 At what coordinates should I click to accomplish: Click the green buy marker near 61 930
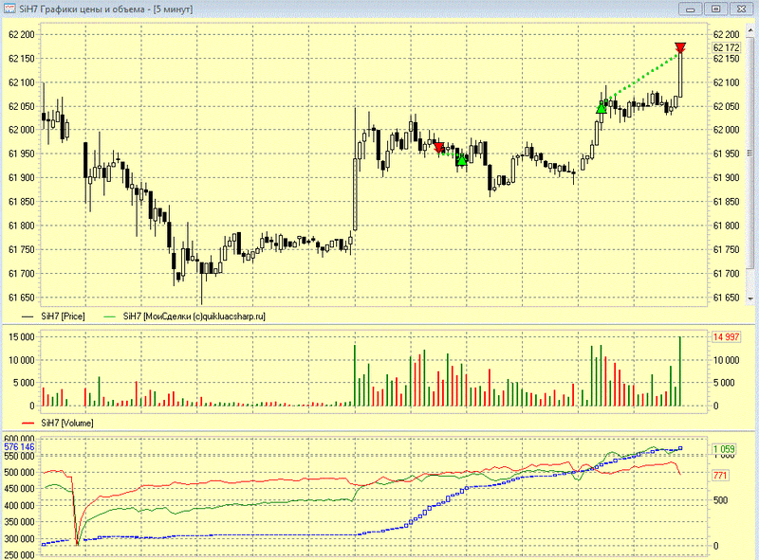462,159
